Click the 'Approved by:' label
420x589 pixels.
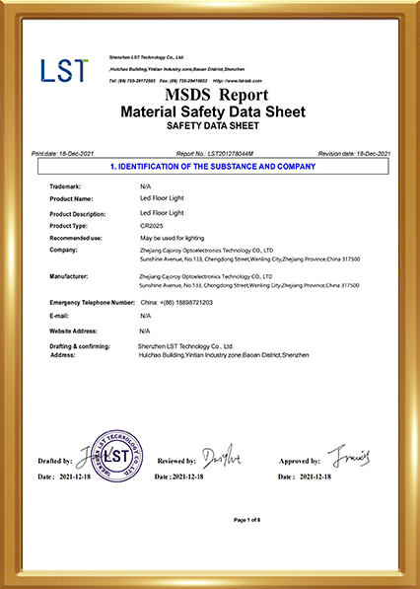point(299,461)
